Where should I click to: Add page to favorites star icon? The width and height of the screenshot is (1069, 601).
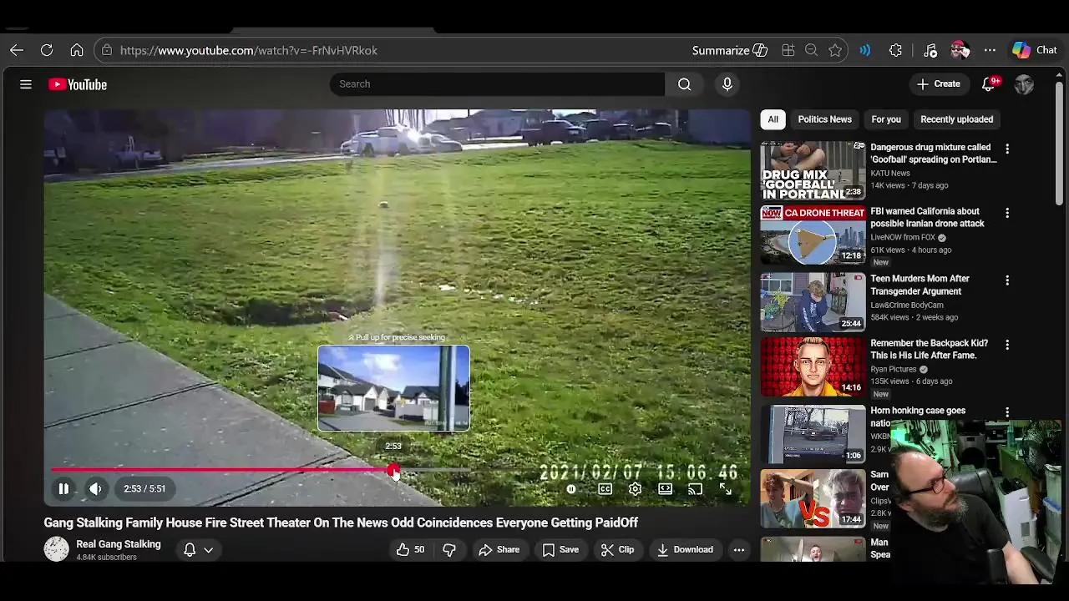[835, 50]
